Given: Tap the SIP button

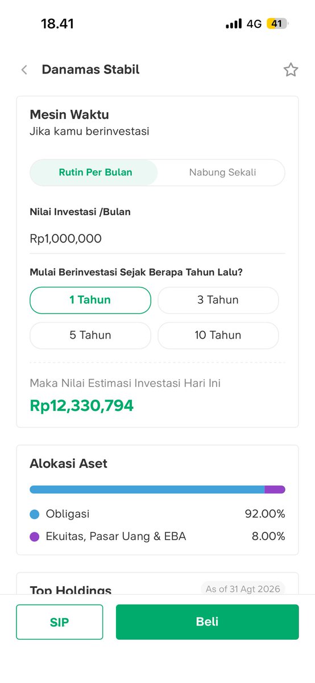Looking at the screenshot, I should click(60, 622).
